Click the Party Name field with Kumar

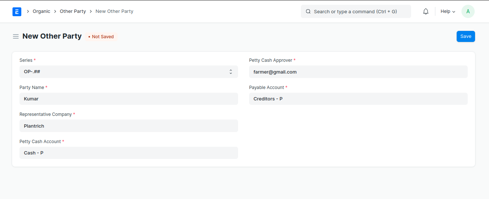[129, 99]
